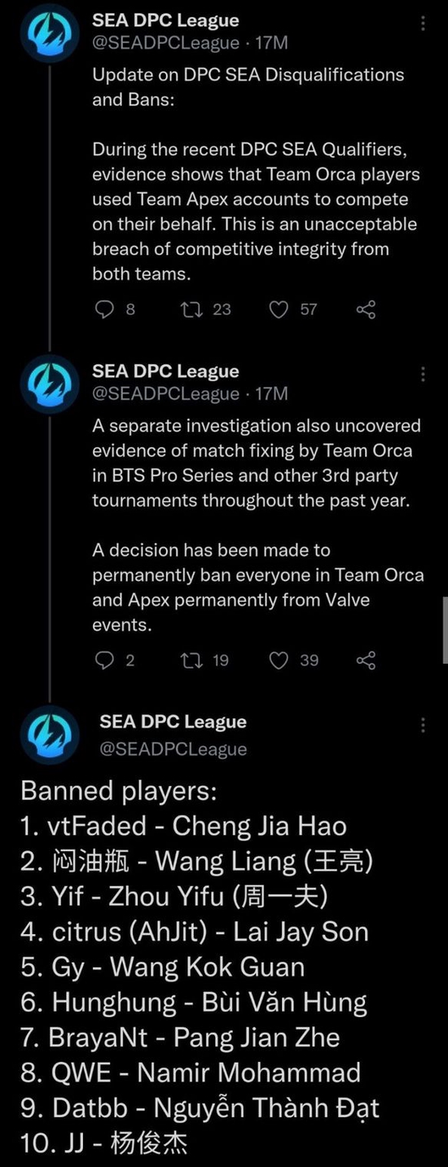Reply to the Disqualifications and Bans tweet
The height and width of the screenshot is (1167, 448).
(x=104, y=309)
